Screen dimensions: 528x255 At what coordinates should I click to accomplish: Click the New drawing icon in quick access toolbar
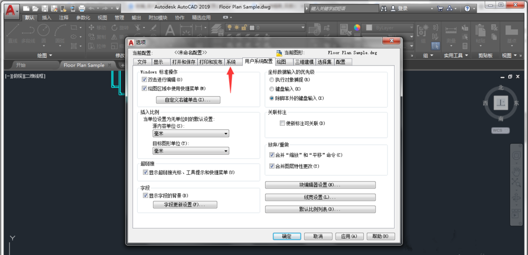[x=26, y=8]
